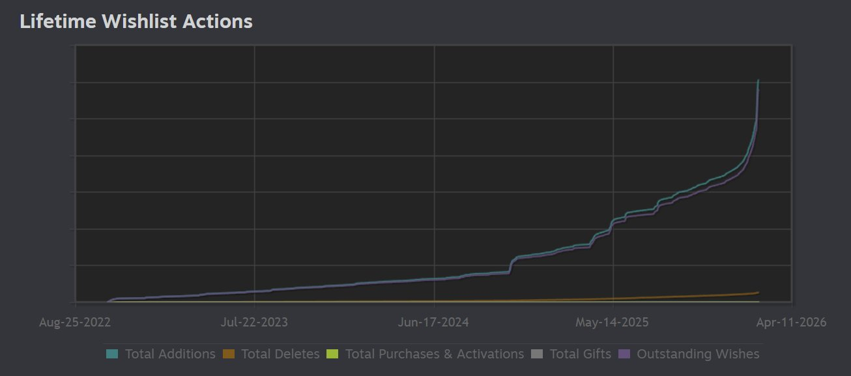Toggle Total Purchases & Activations legend text
The height and width of the screenshot is (376, 851).
(x=434, y=354)
